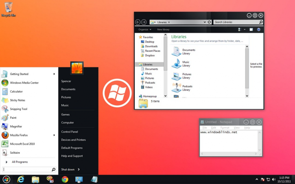Open explorer Help question mark icon

pos(259,29)
